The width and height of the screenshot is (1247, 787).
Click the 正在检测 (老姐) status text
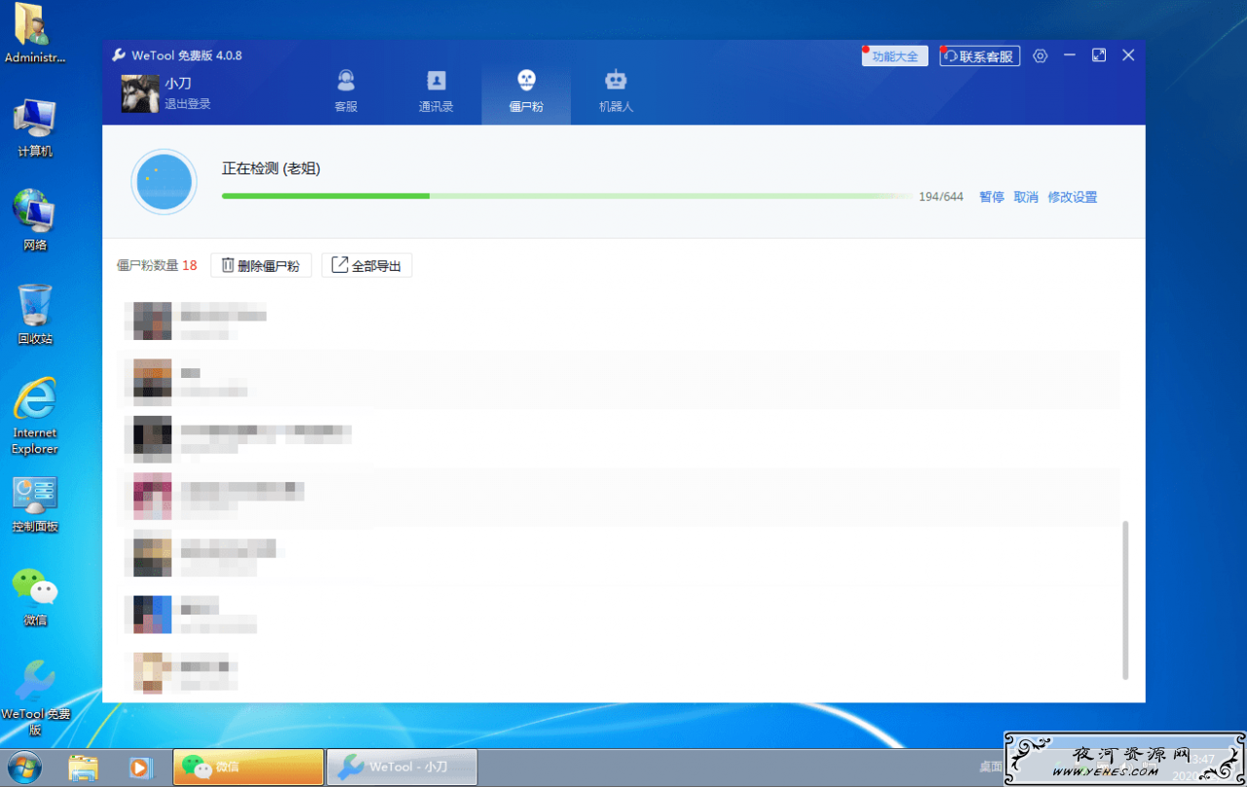(271, 169)
